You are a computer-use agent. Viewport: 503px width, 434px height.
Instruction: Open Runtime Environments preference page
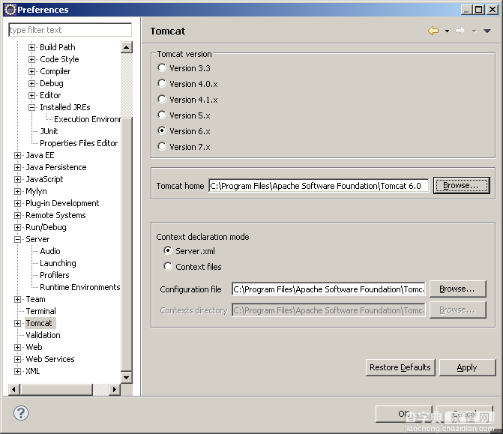point(80,287)
